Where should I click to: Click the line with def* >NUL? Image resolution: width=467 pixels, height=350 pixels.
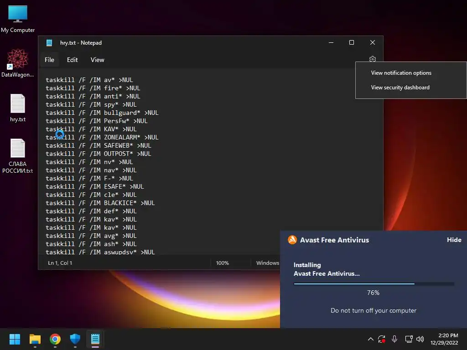pyautogui.click(x=91, y=211)
